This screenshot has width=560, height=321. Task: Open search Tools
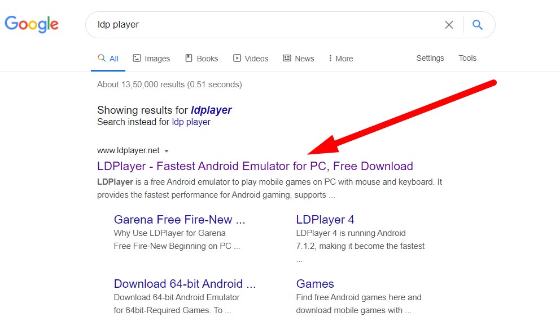tap(467, 58)
